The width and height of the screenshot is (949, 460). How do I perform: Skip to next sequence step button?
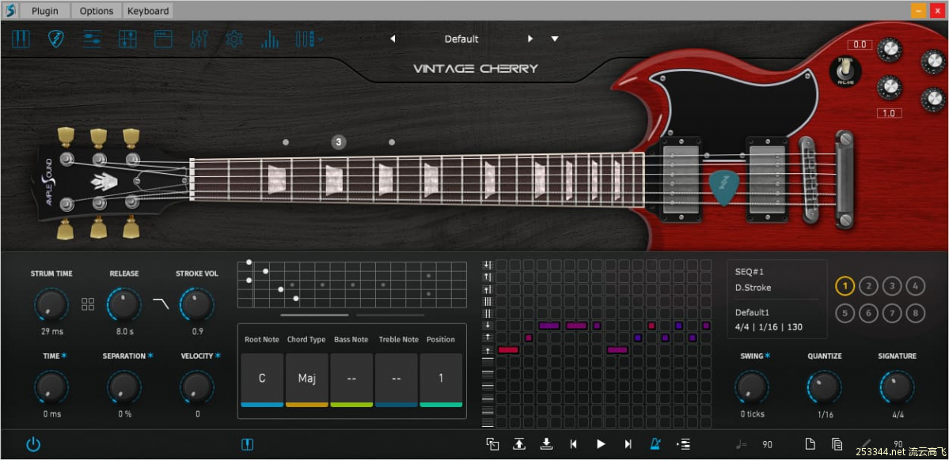(628, 444)
